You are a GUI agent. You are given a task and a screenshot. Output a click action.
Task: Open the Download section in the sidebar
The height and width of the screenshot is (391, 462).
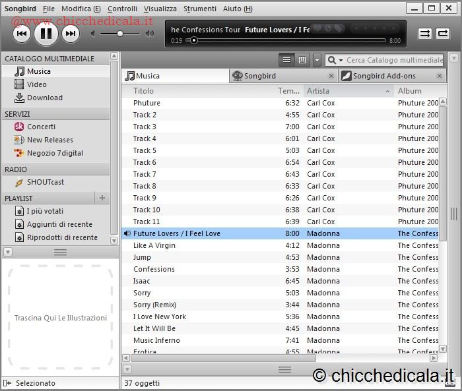tap(44, 98)
